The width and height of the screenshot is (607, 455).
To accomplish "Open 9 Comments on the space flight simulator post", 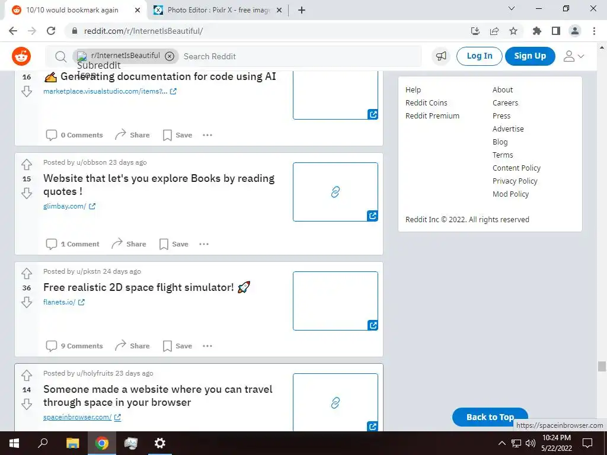I will [74, 346].
